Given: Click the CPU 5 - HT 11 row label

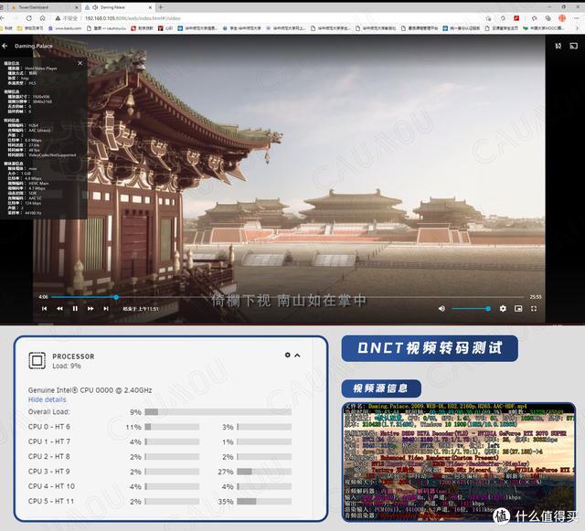Looking at the screenshot, I should pyautogui.click(x=51, y=501).
